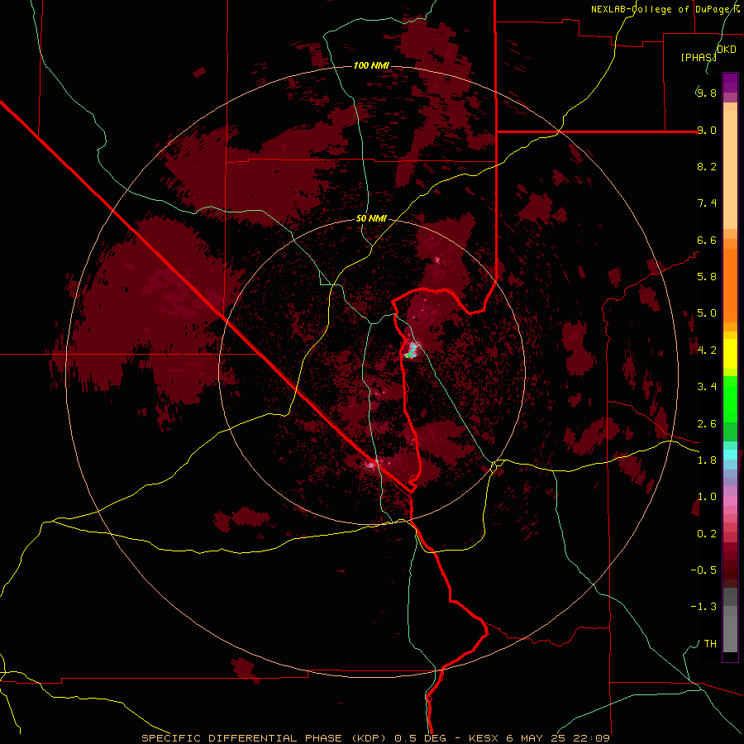The height and width of the screenshot is (744, 744).
Task: Click the '100 NMI' range ring label
Action: [371, 65]
